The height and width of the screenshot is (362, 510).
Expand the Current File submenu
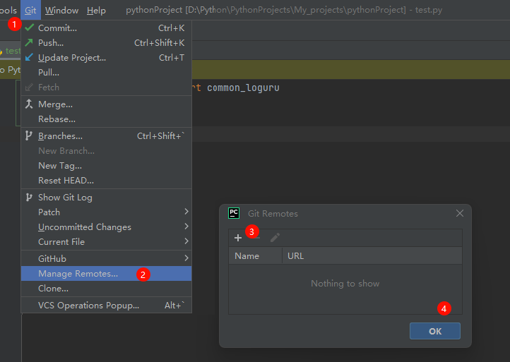coord(107,242)
